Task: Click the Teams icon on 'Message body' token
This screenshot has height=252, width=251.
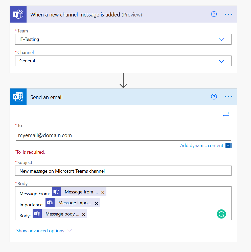Action: pyautogui.click(x=37, y=213)
